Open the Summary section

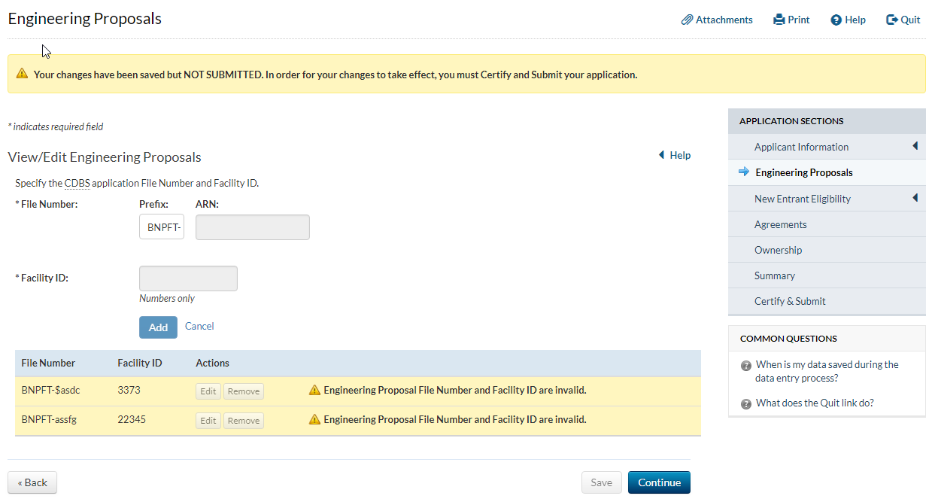(774, 275)
